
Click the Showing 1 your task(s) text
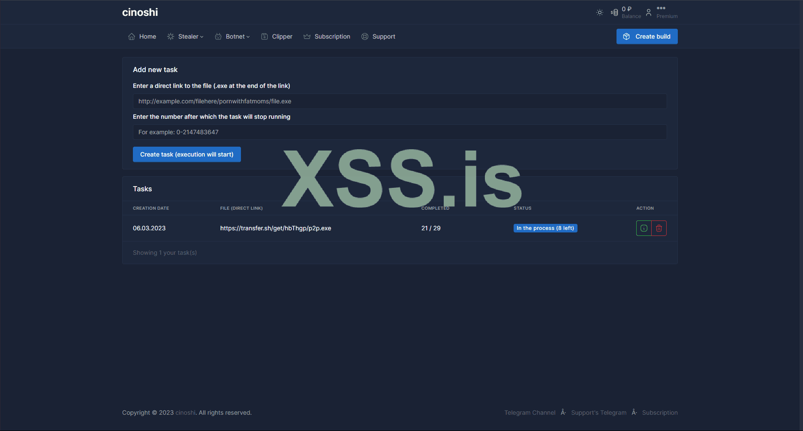165,253
